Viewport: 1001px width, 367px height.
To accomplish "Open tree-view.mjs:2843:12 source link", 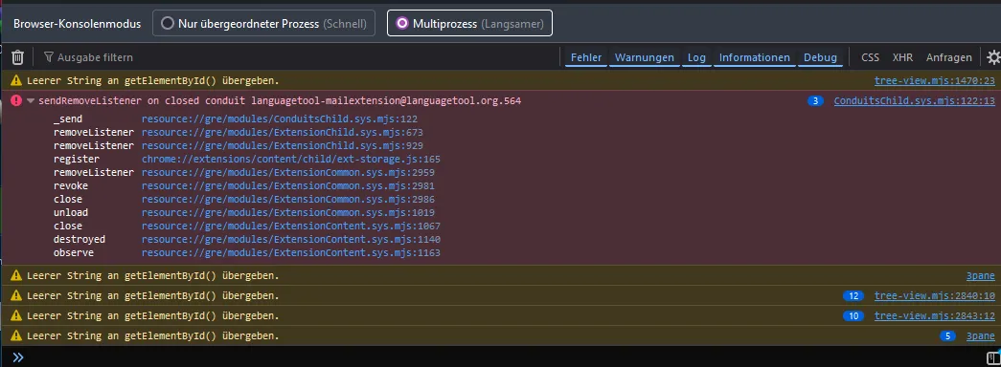I will [x=935, y=315].
